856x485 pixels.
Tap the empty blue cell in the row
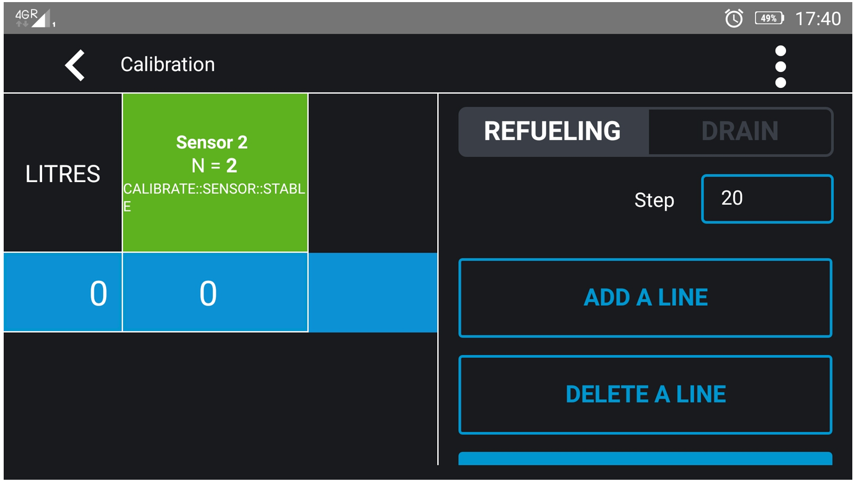click(x=372, y=292)
